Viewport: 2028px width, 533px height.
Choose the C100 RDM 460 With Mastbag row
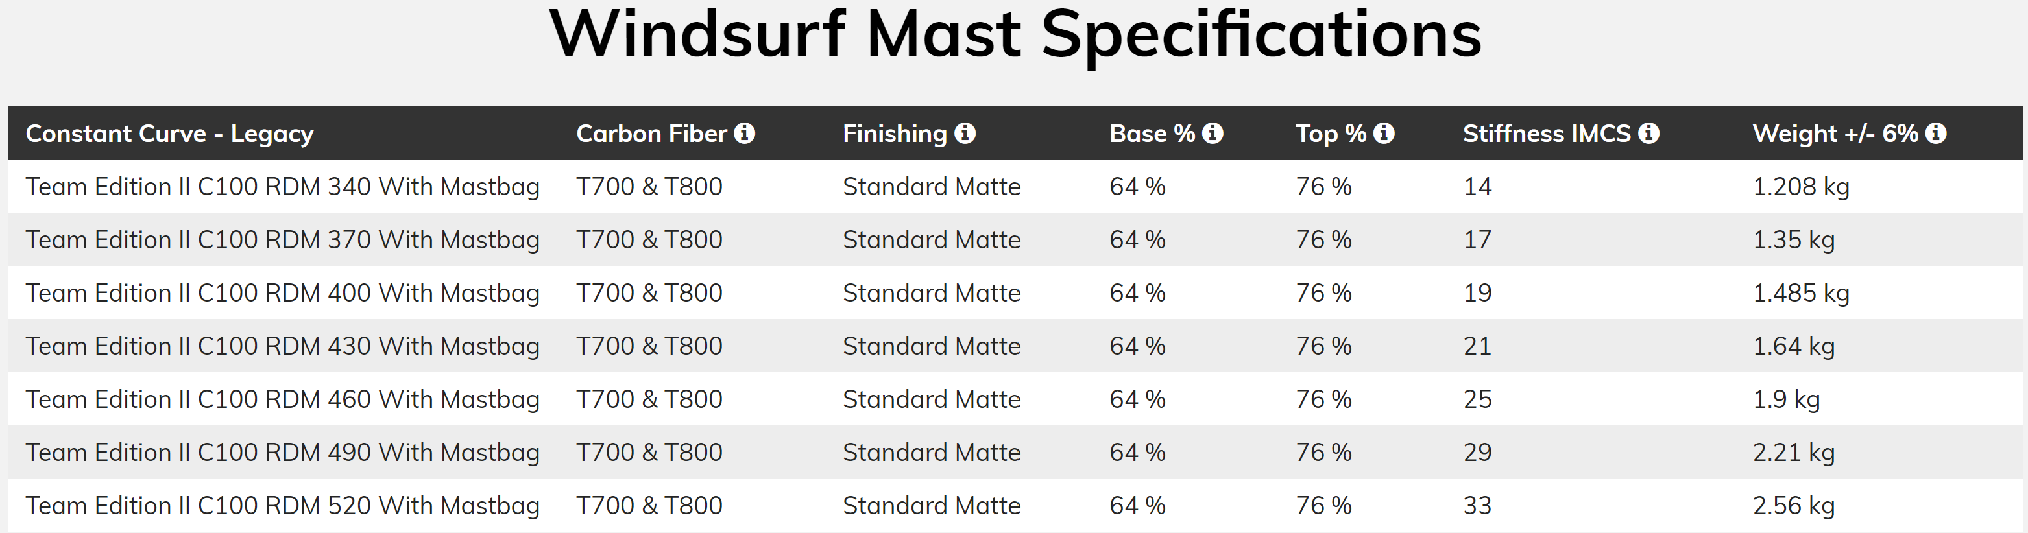click(x=1014, y=399)
